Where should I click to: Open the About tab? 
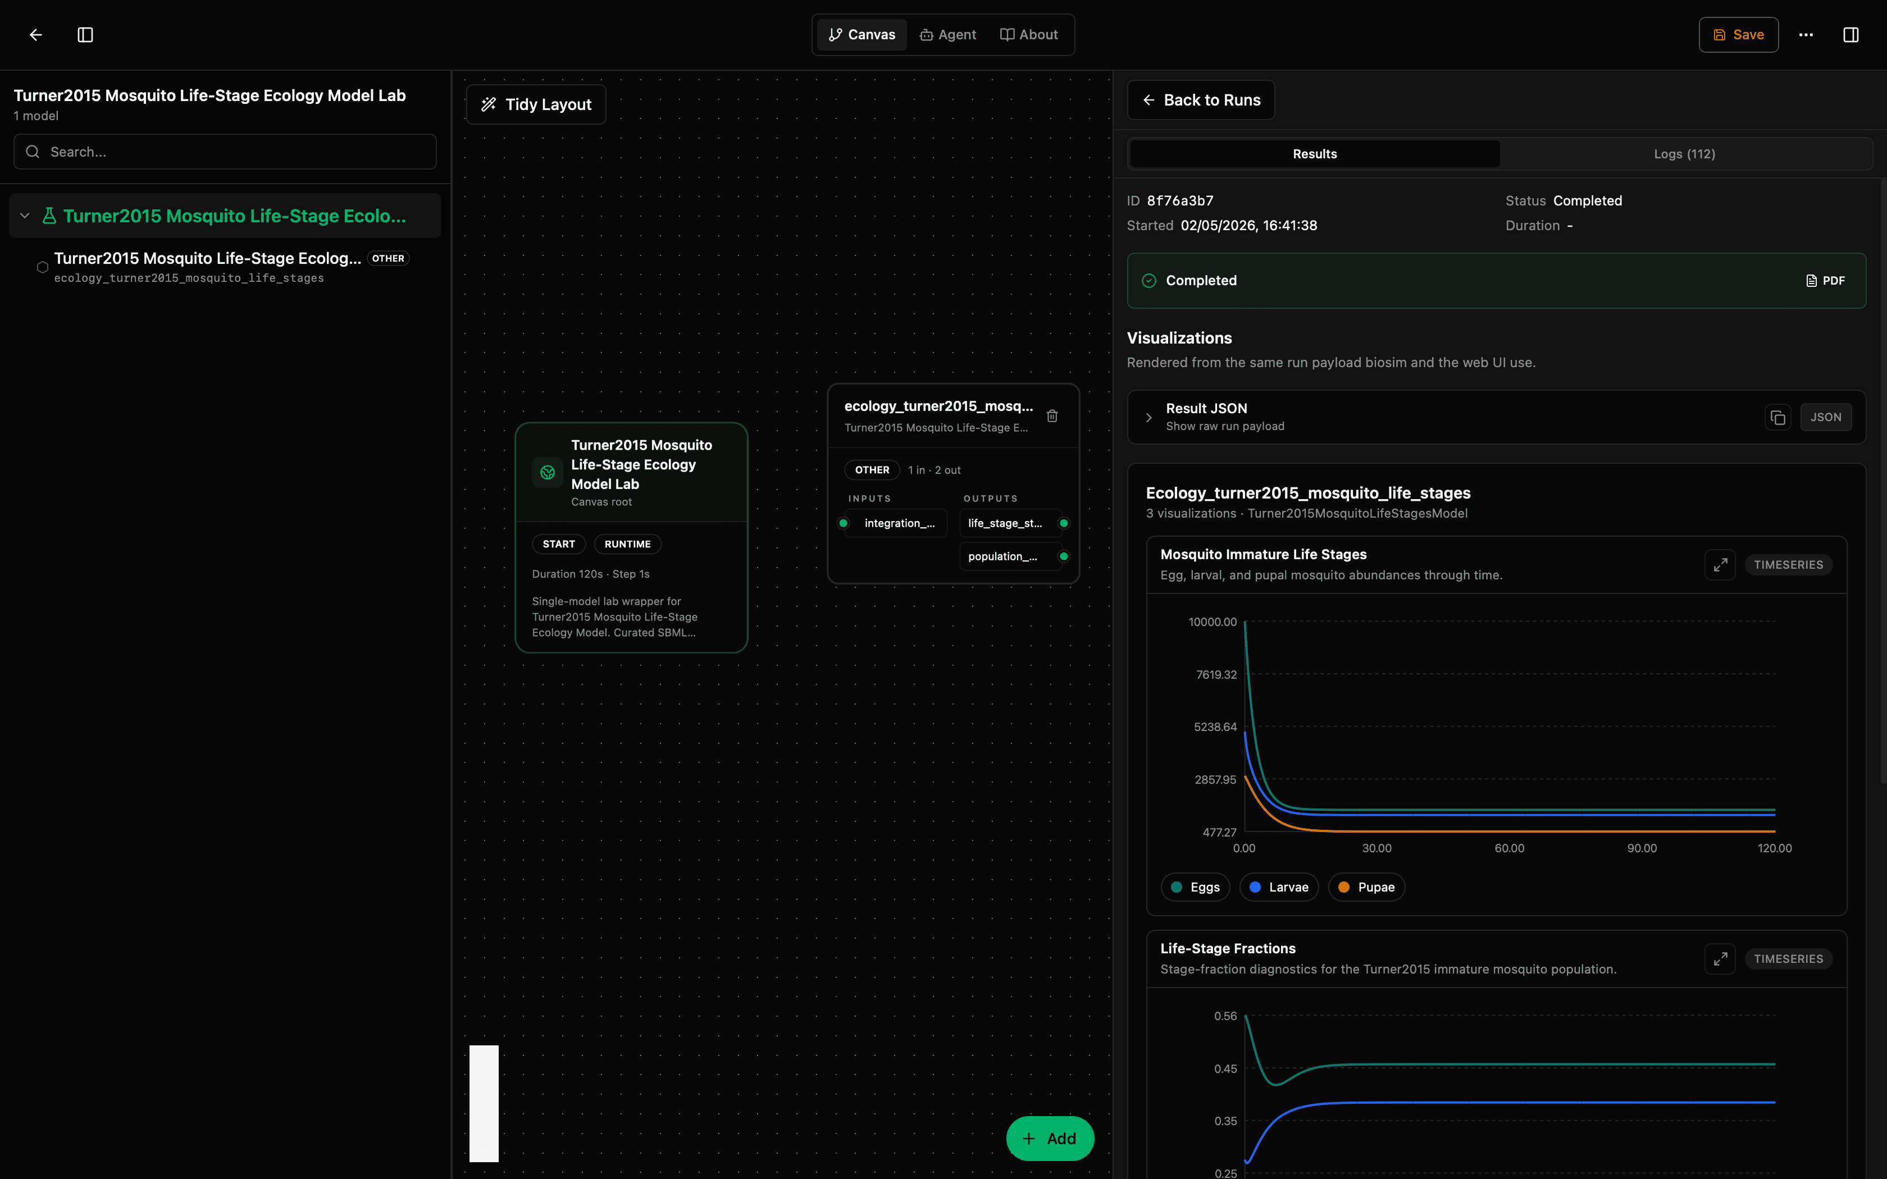(1029, 34)
